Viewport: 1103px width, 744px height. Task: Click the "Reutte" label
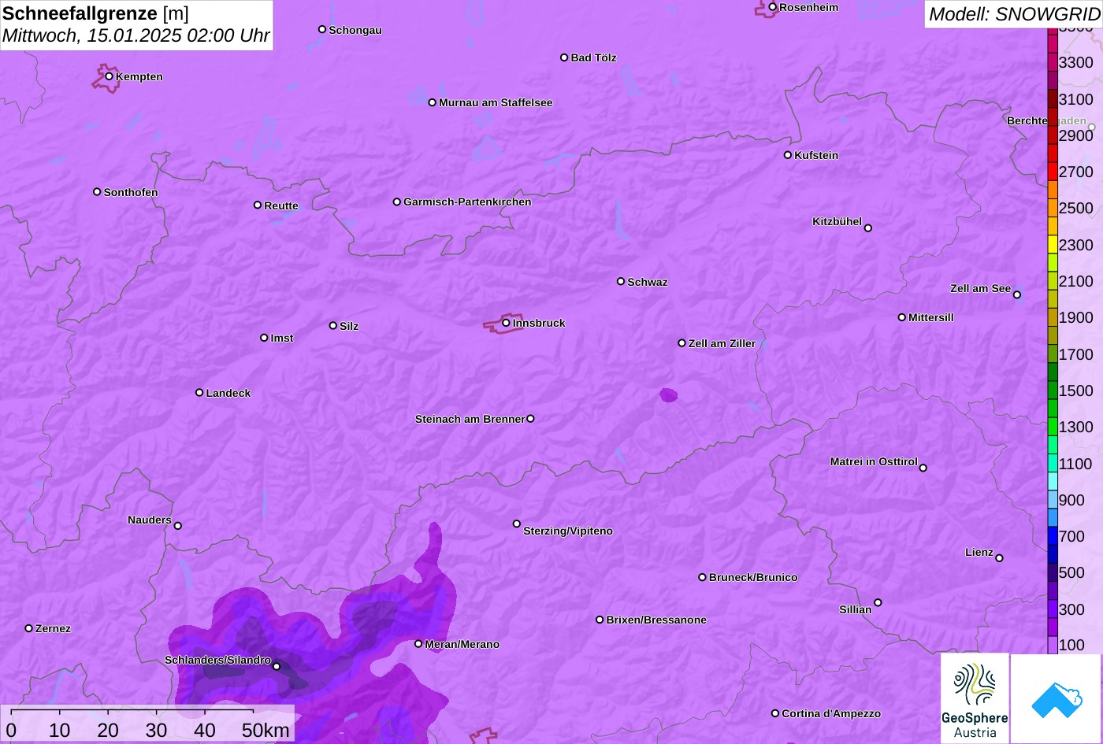click(x=281, y=205)
